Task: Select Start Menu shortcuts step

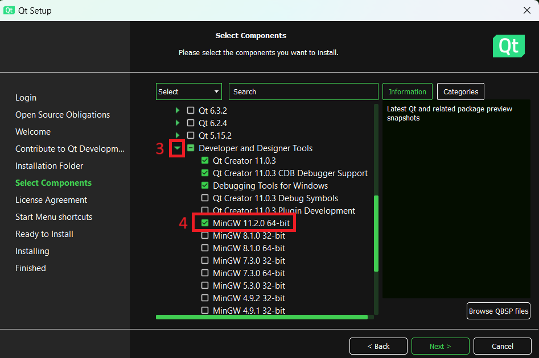Action: pyautogui.click(x=54, y=217)
